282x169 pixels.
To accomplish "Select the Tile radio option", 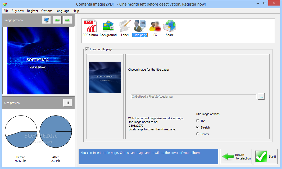I will (197, 121).
